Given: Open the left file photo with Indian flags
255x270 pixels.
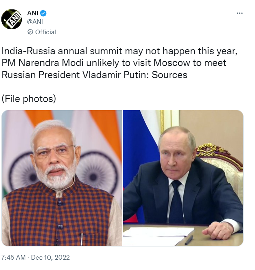Looking at the screenshot, I should click(62, 178).
